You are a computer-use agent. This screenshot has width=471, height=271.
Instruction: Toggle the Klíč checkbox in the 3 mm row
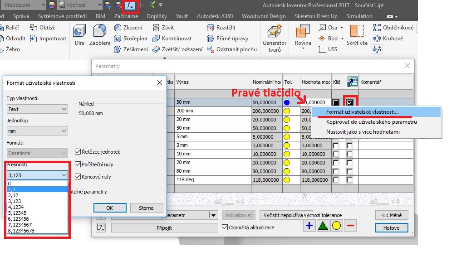pyautogui.click(x=336, y=145)
